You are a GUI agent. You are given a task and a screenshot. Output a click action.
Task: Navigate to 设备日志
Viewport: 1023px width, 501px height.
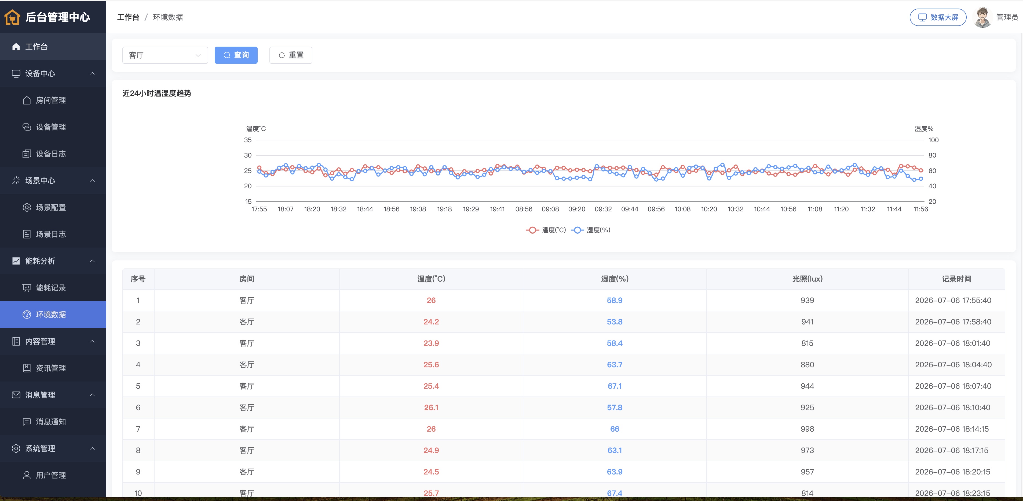pyautogui.click(x=53, y=154)
